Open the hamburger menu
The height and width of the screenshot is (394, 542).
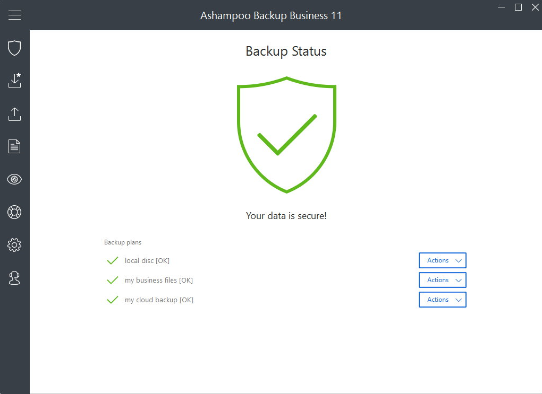coord(14,15)
